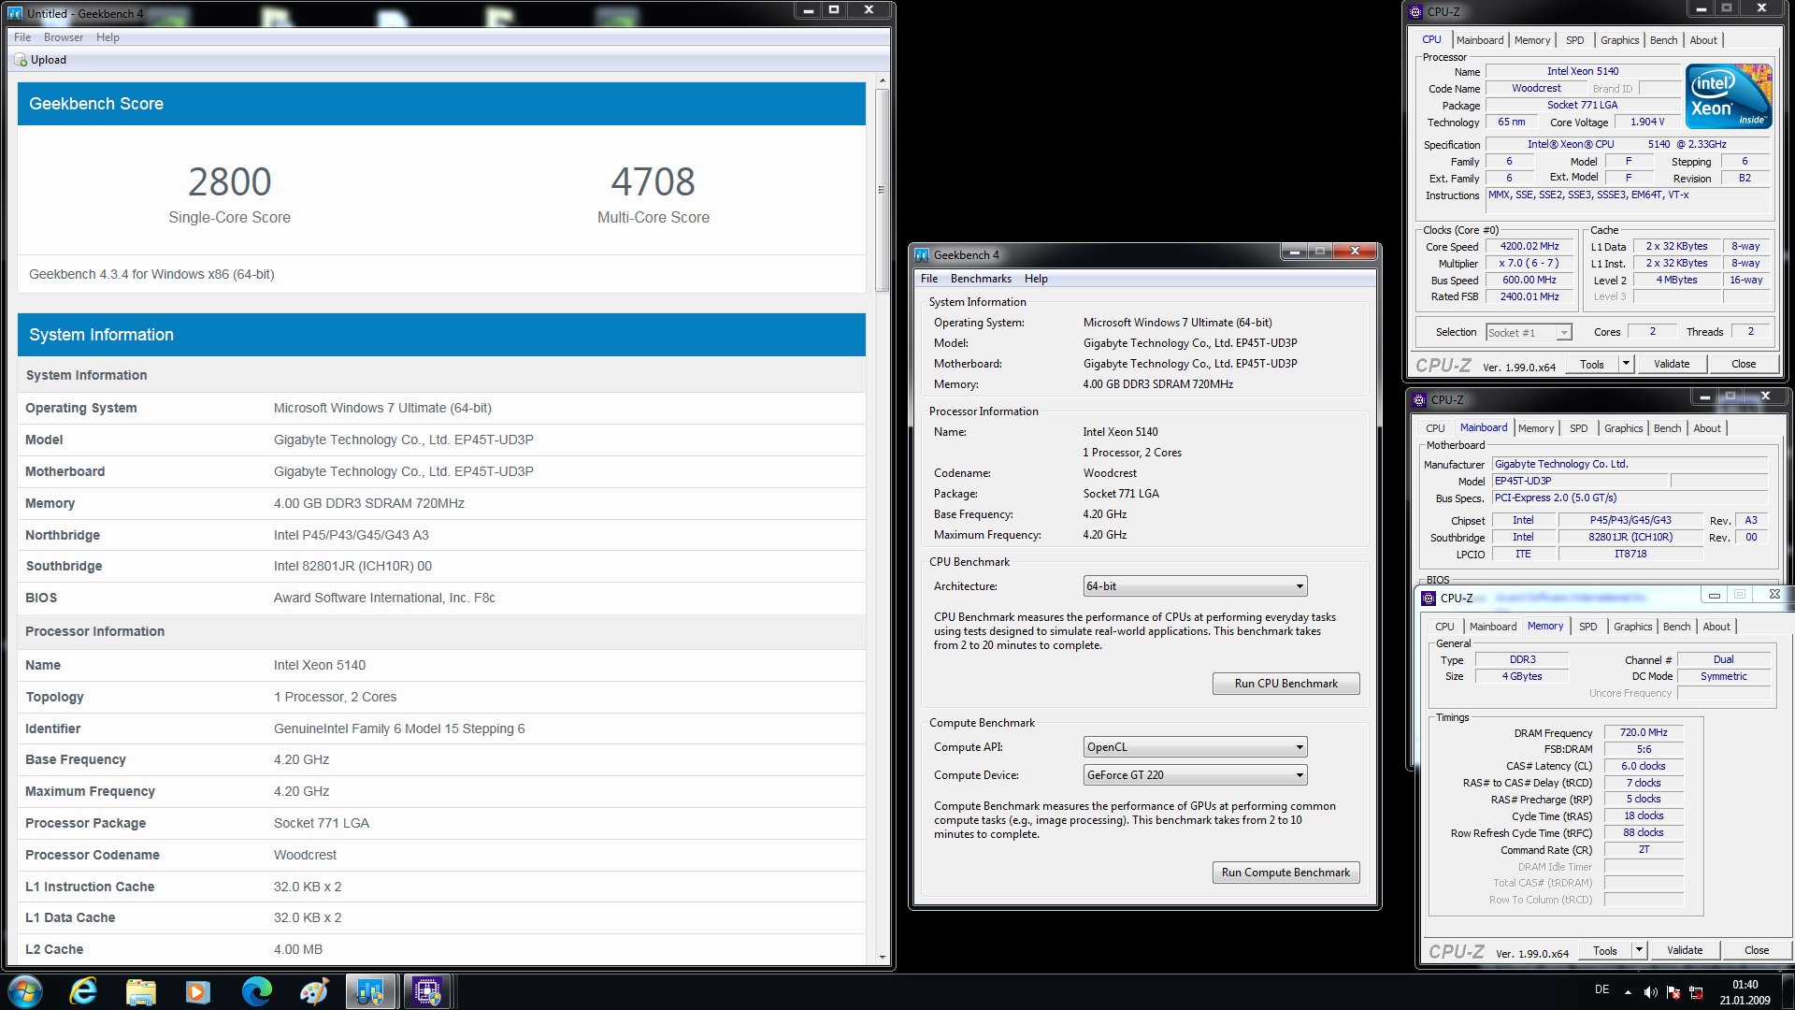This screenshot has width=1795, height=1010.
Task: Click Tools in the Memory CPU-Z window
Action: point(1605,950)
